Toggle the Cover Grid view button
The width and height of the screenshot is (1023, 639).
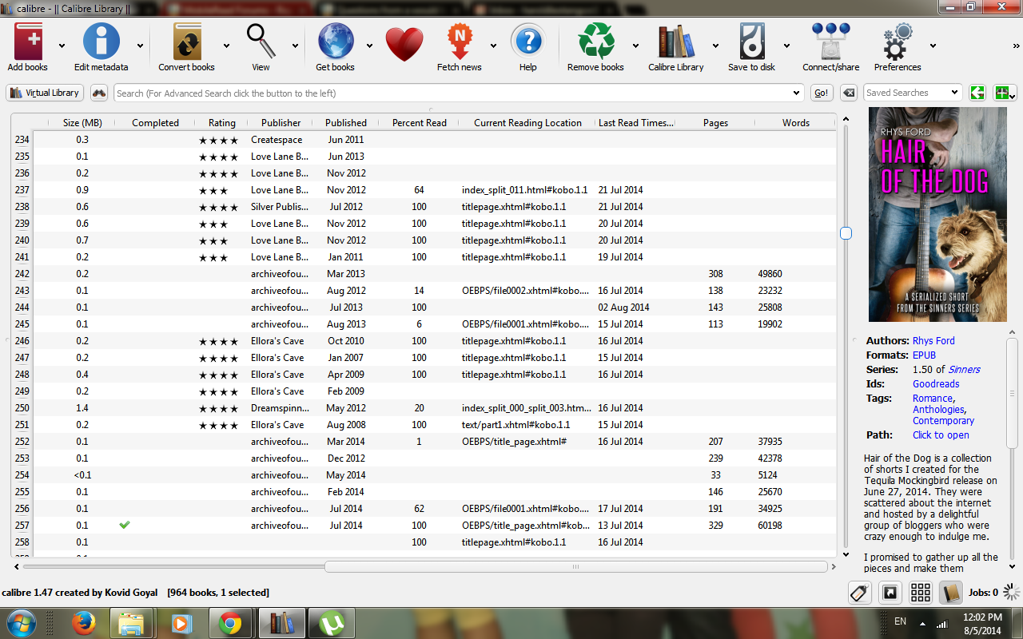coord(920,592)
